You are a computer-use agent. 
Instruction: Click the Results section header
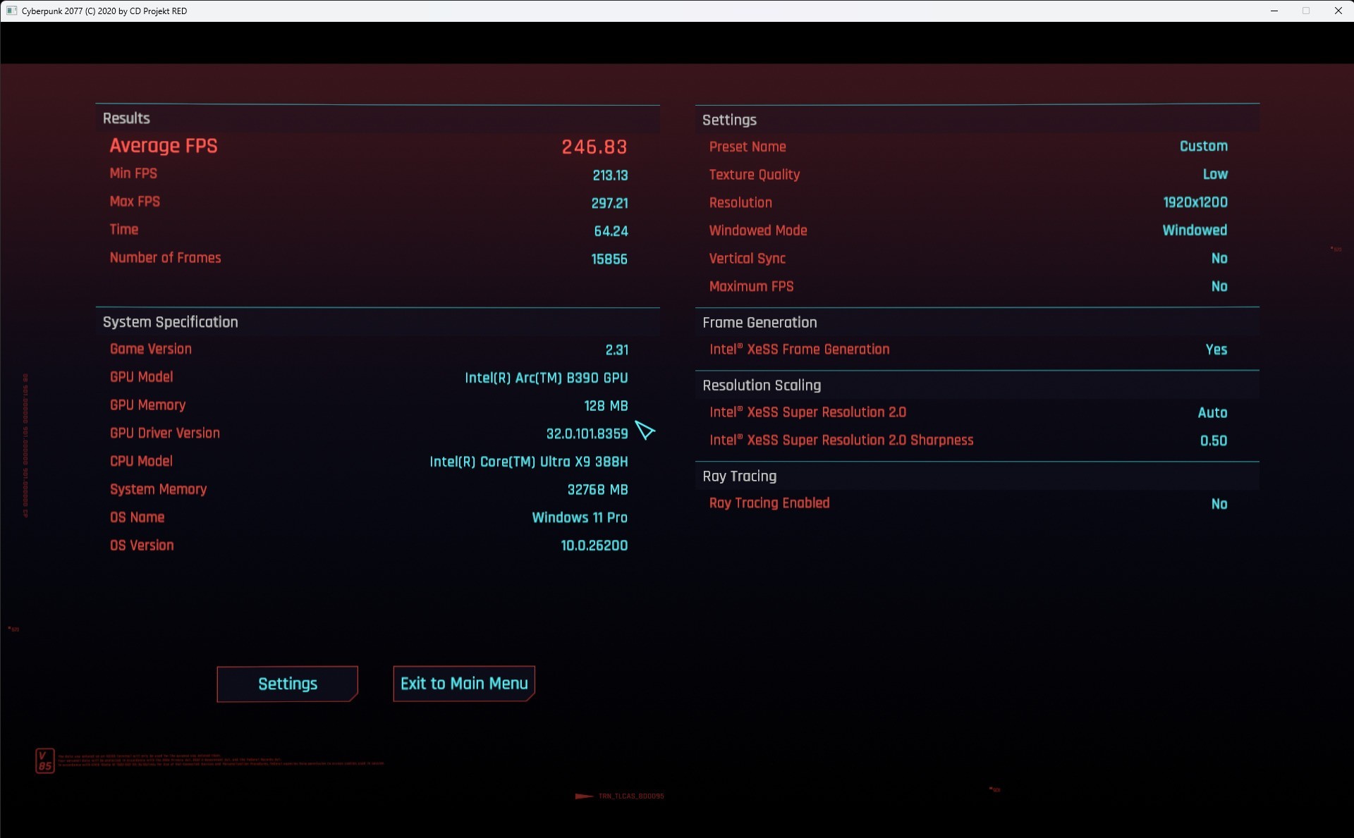pos(126,118)
